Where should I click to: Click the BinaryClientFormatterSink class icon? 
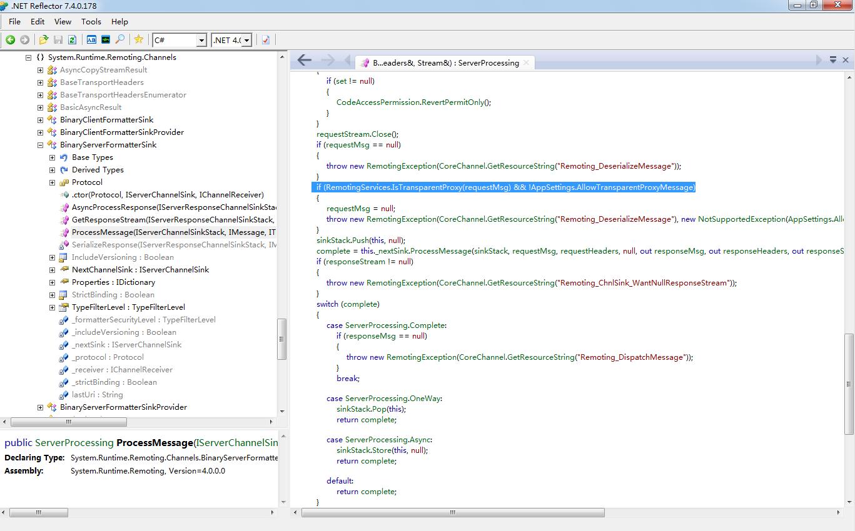pyautogui.click(x=52, y=120)
